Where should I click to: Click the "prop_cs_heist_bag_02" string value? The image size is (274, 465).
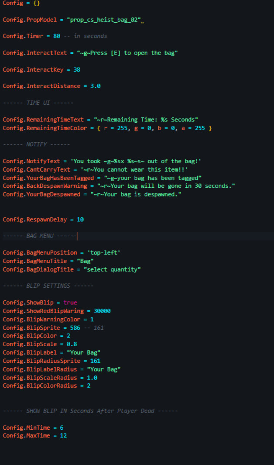(x=105, y=20)
